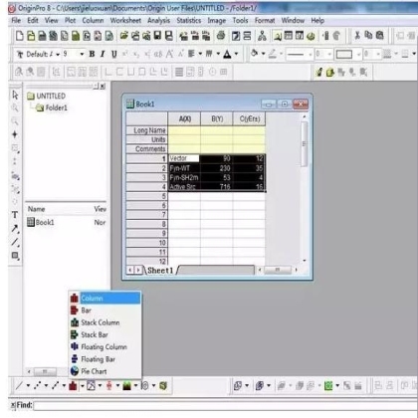The width and height of the screenshot is (418, 418).
Task: Click the A(X) column header
Action: pos(184,118)
